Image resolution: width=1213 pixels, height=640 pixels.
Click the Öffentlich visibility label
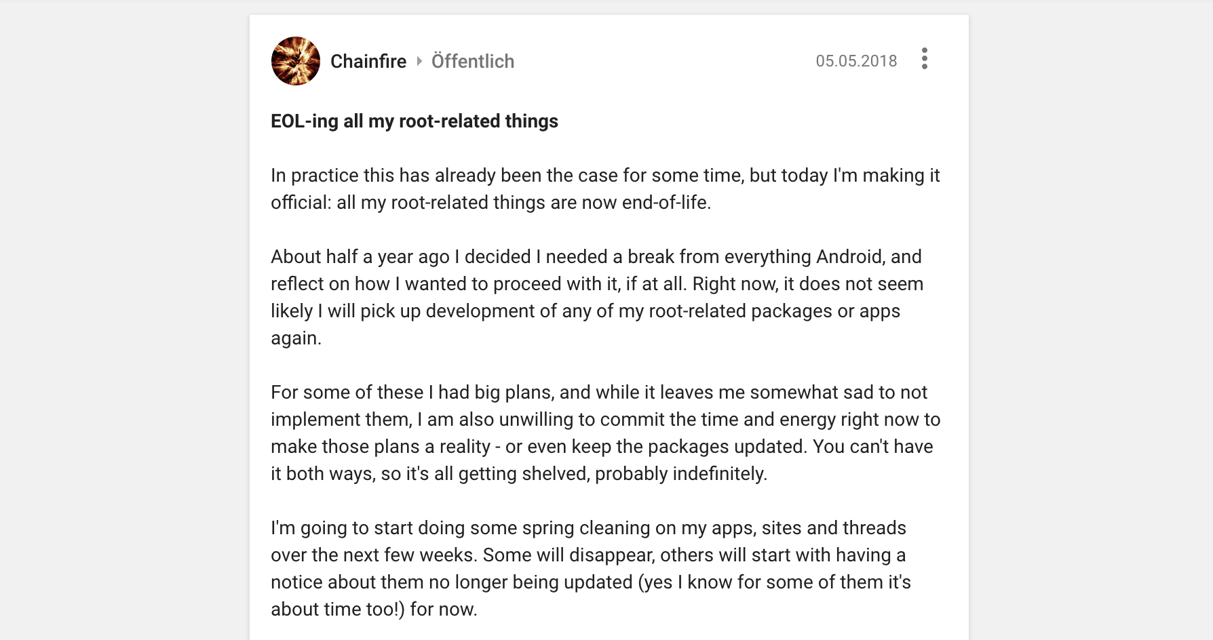pyautogui.click(x=473, y=61)
